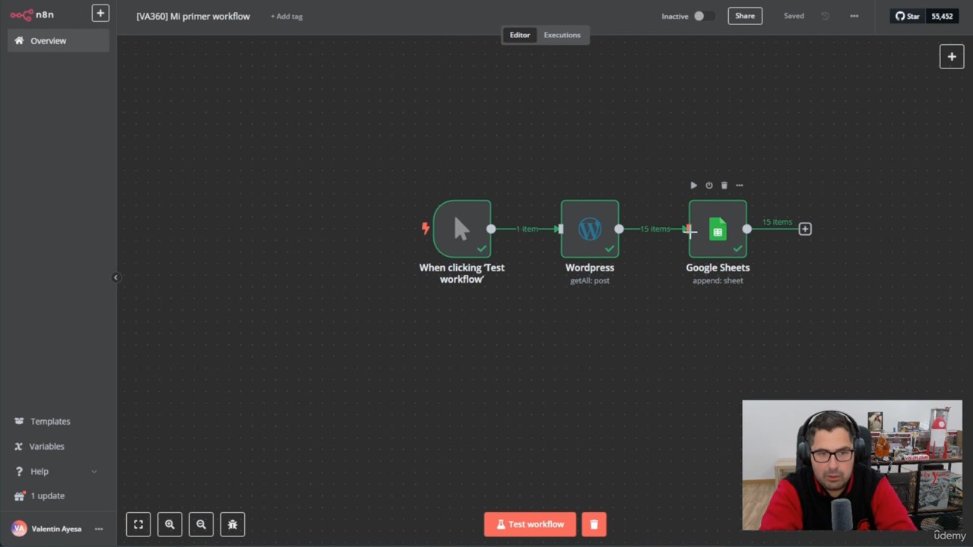Open the add node panel plus button
This screenshot has width=973, height=547.
pyautogui.click(x=952, y=56)
